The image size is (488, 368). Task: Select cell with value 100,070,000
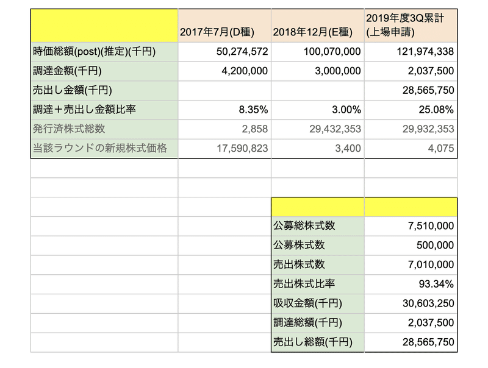317,52
